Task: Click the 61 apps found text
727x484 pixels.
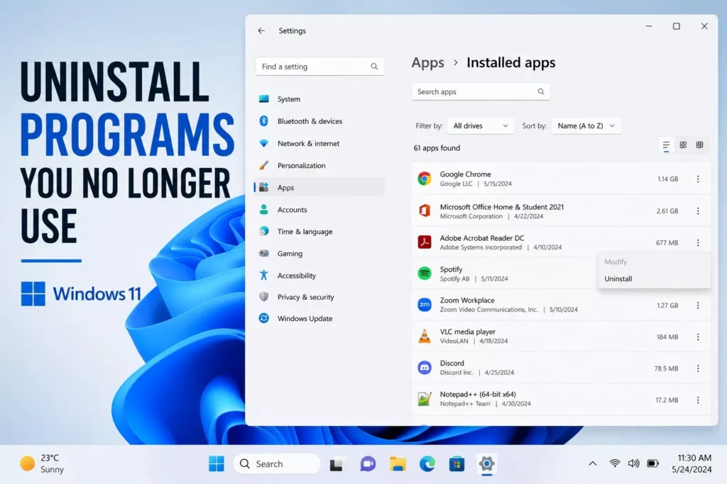Action: pyautogui.click(x=437, y=148)
